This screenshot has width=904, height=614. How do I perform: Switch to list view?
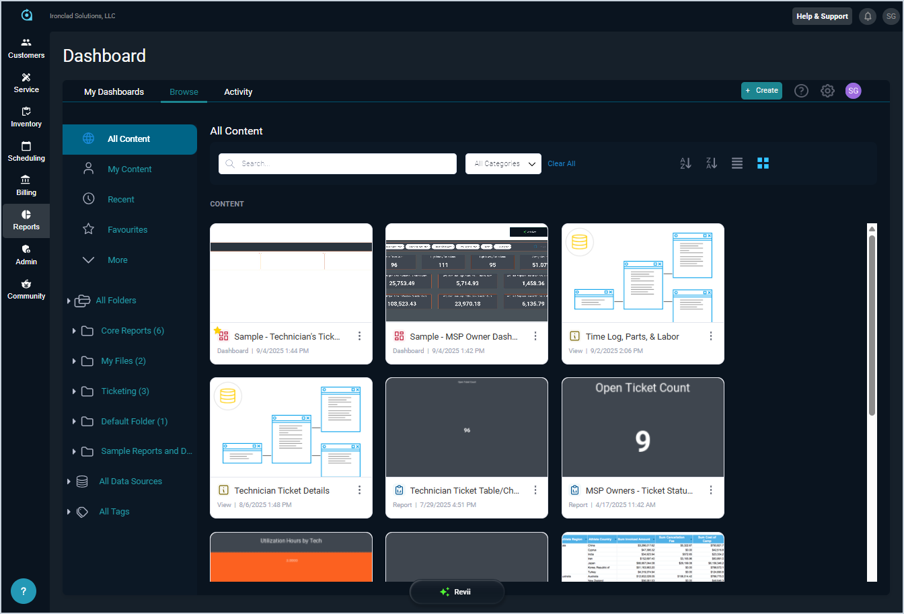(737, 163)
